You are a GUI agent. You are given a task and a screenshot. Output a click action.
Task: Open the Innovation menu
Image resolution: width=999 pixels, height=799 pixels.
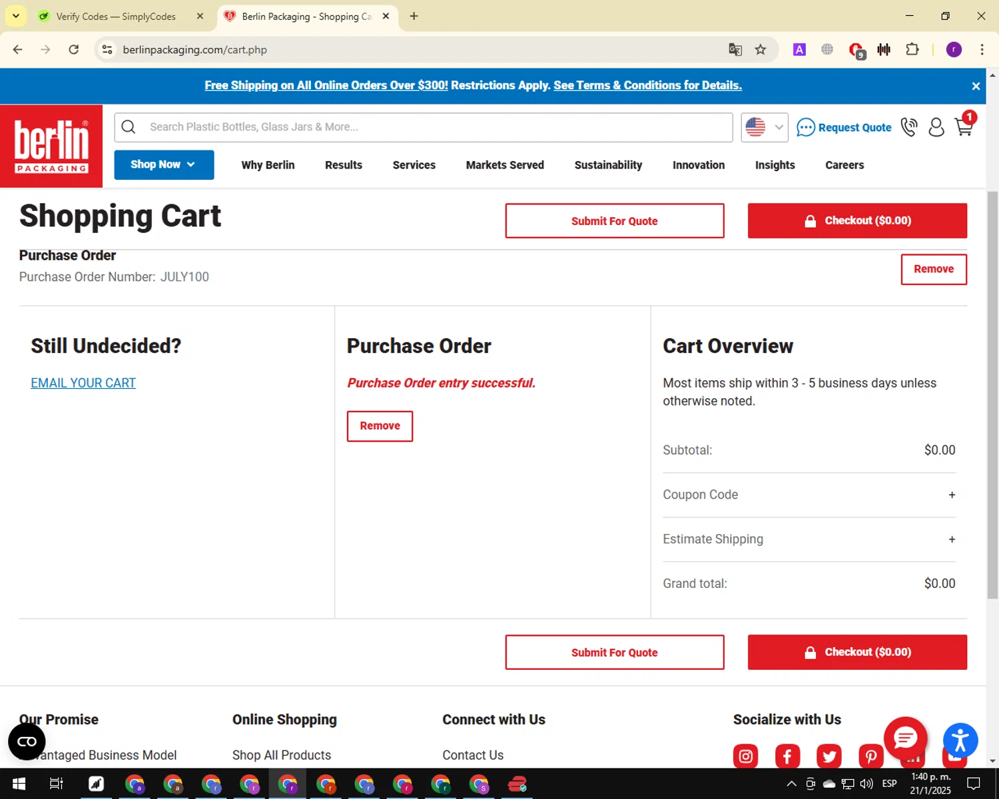[699, 165]
